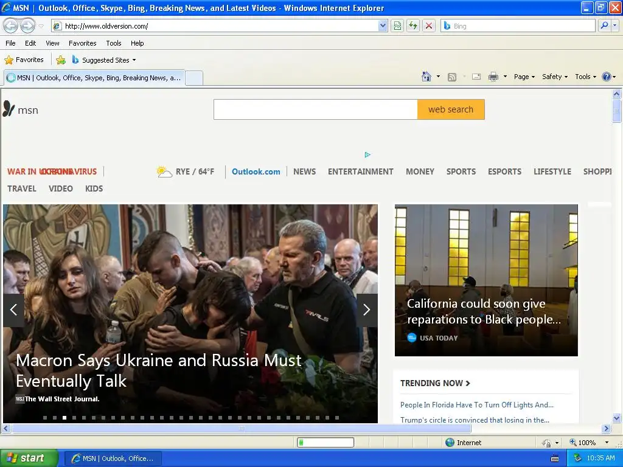Viewport: 623px width, 467px height.
Task: Open the Macron Says Ukraine headline
Action: pos(159,370)
